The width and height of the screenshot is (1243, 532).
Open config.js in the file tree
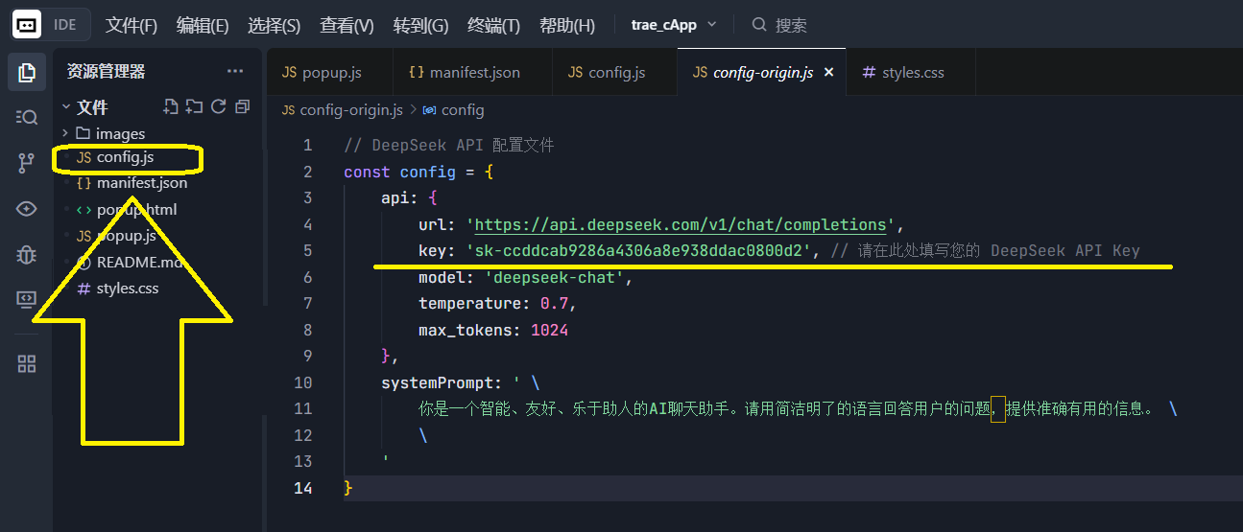pos(125,157)
